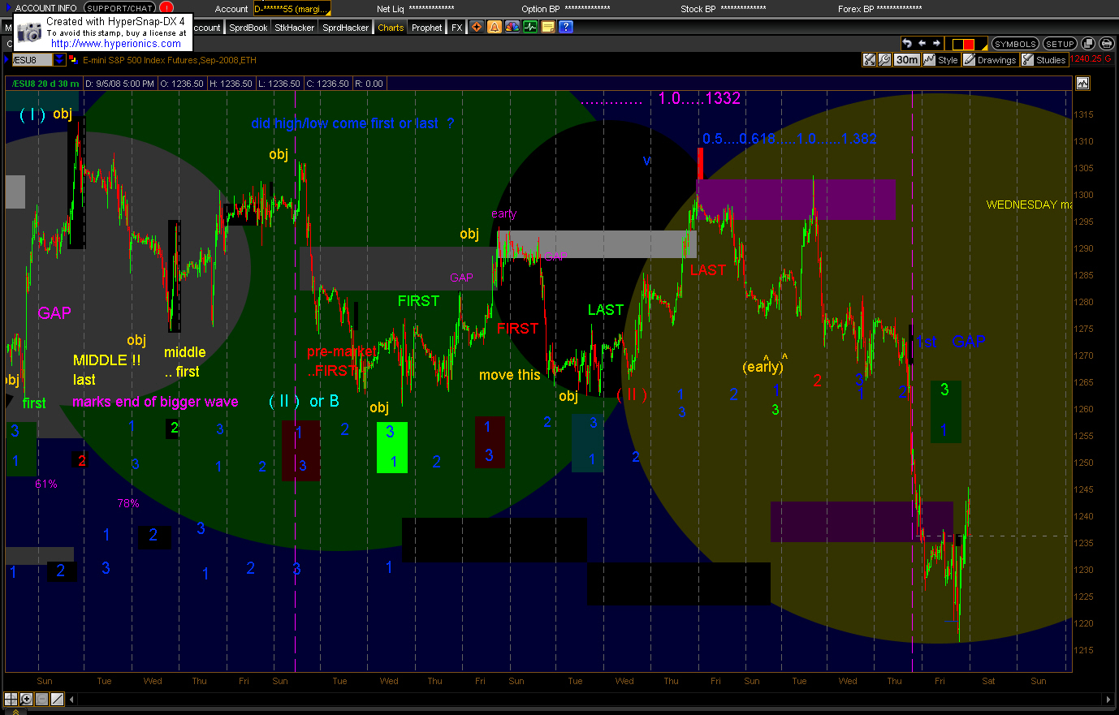Click the SUPPORT/CHAT button
Screen dimensions: 1119x715
tap(120, 8)
